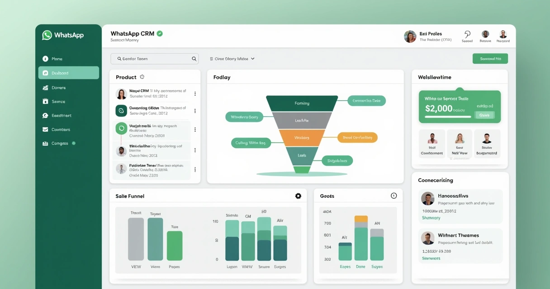550x289 pixels.
Task: Select the orange segment of the funnel chart
Action: click(302, 138)
